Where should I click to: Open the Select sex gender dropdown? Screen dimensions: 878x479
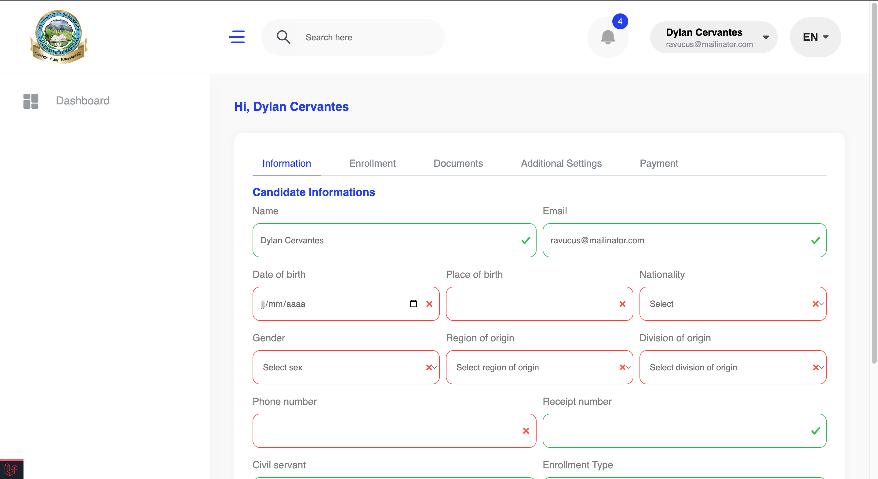point(346,367)
